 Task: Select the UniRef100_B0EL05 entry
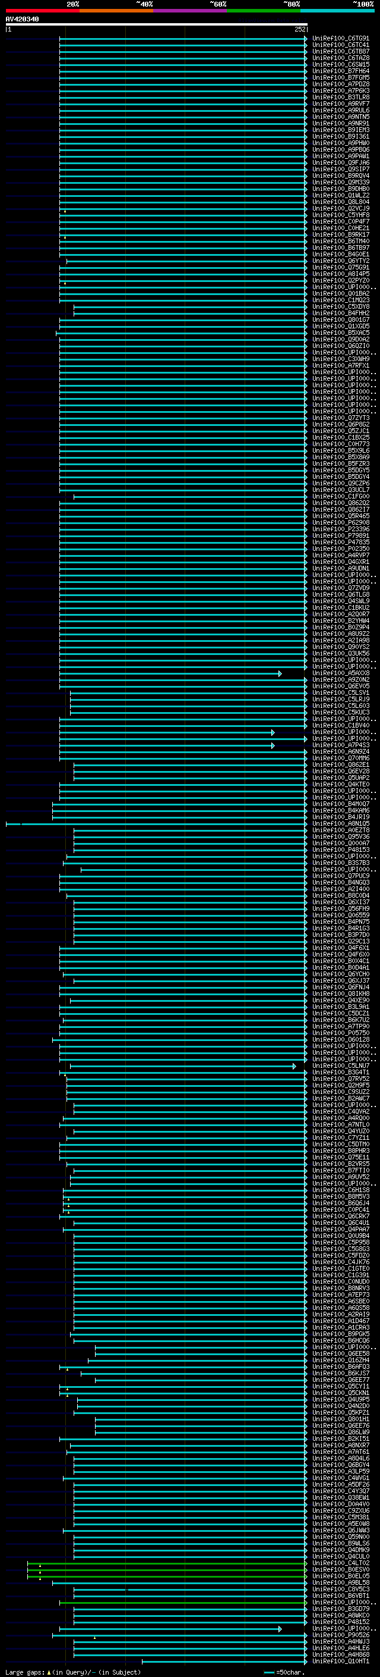click(340, 1576)
